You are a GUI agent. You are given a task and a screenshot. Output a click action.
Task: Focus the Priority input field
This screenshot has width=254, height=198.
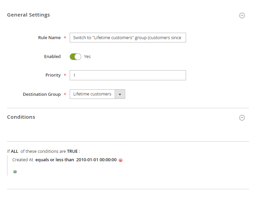[128, 75]
